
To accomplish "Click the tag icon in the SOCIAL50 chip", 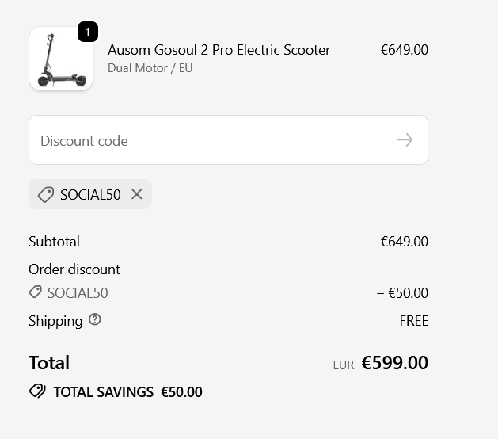I will 46,194.
